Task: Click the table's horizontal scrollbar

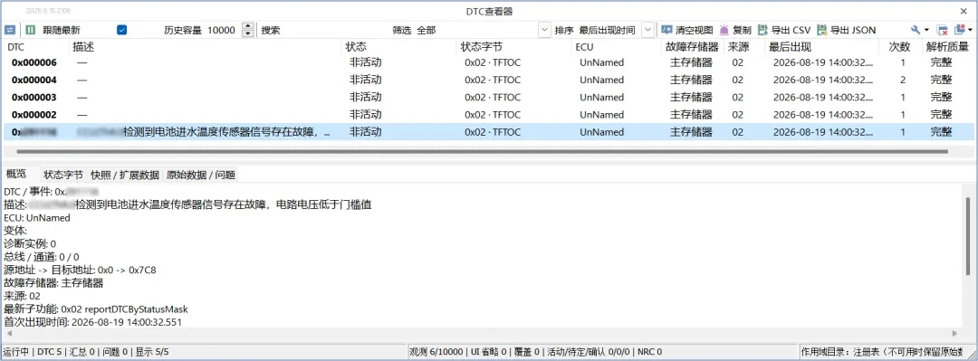Action: [x=482, y=151]
